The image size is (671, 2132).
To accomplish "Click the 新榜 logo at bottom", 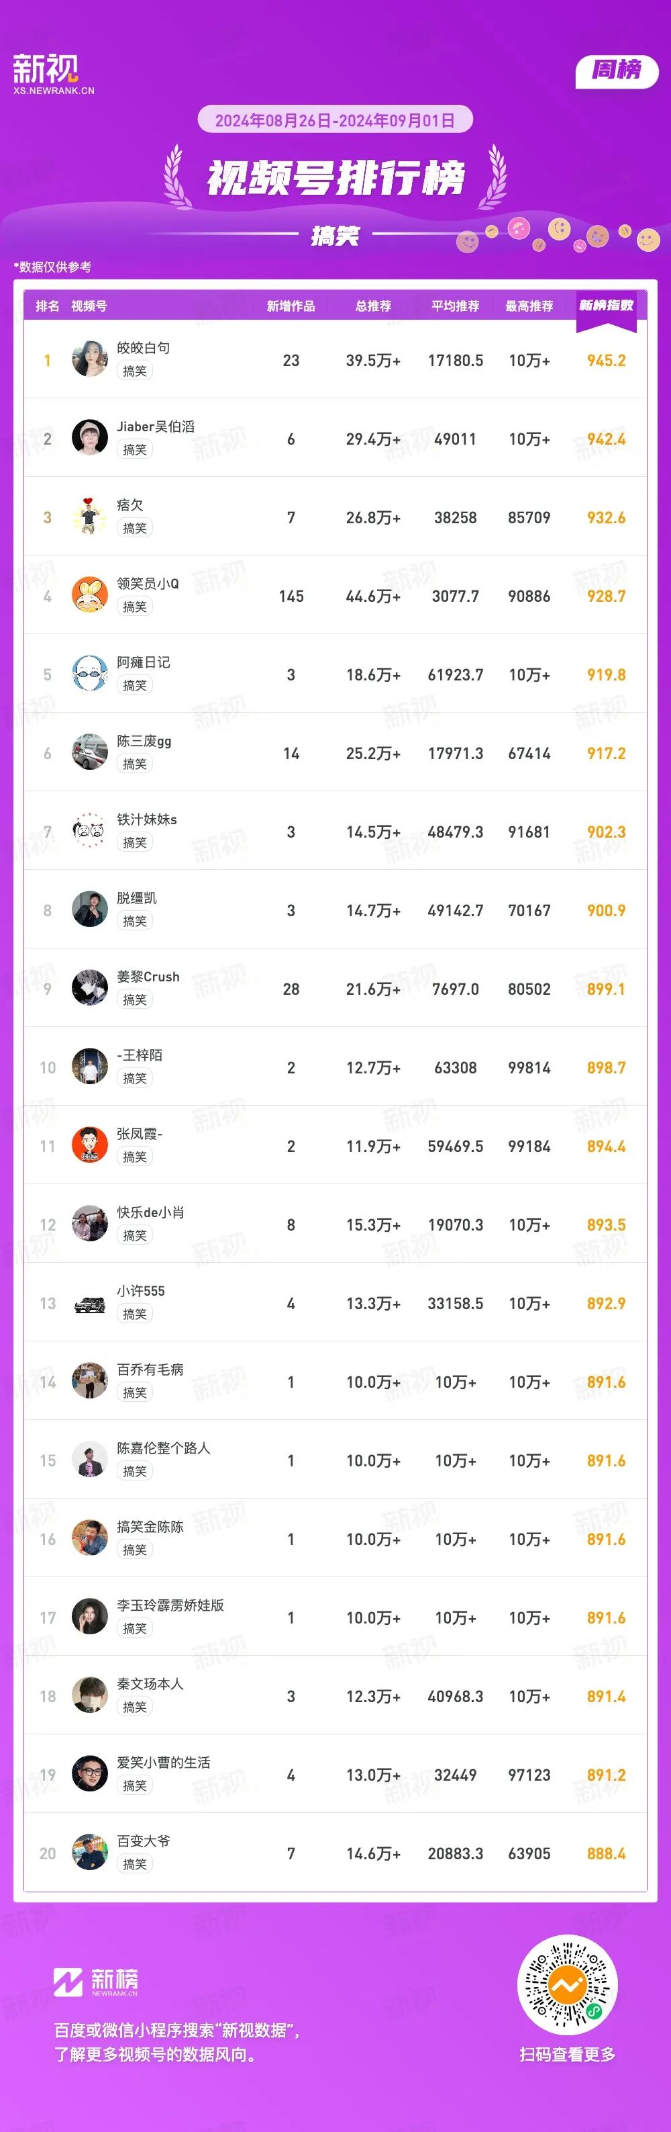I will [96, 1981].
